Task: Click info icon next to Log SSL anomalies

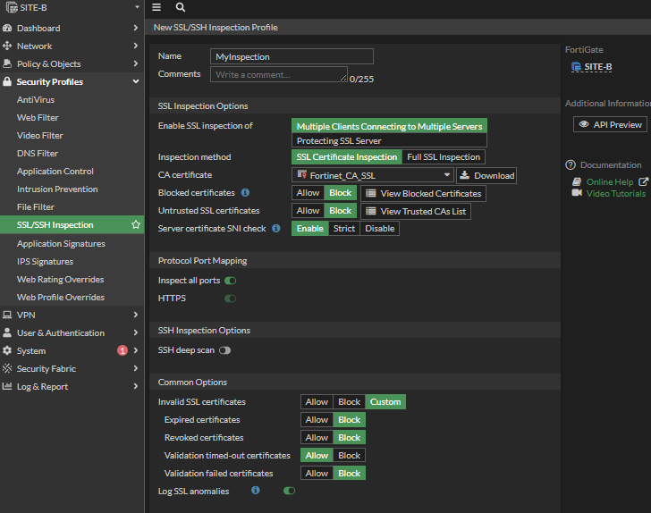Action: pyautogui.click(x=256, y=491)
